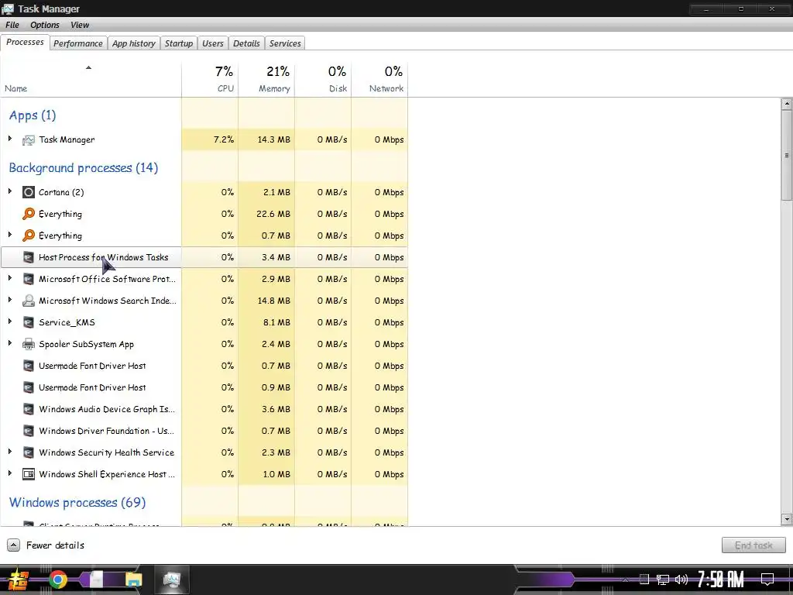This screenshot has width=793, height=595.
Task: Expand the 0.7 MB Everything process
Action: (x=9, y=235)
